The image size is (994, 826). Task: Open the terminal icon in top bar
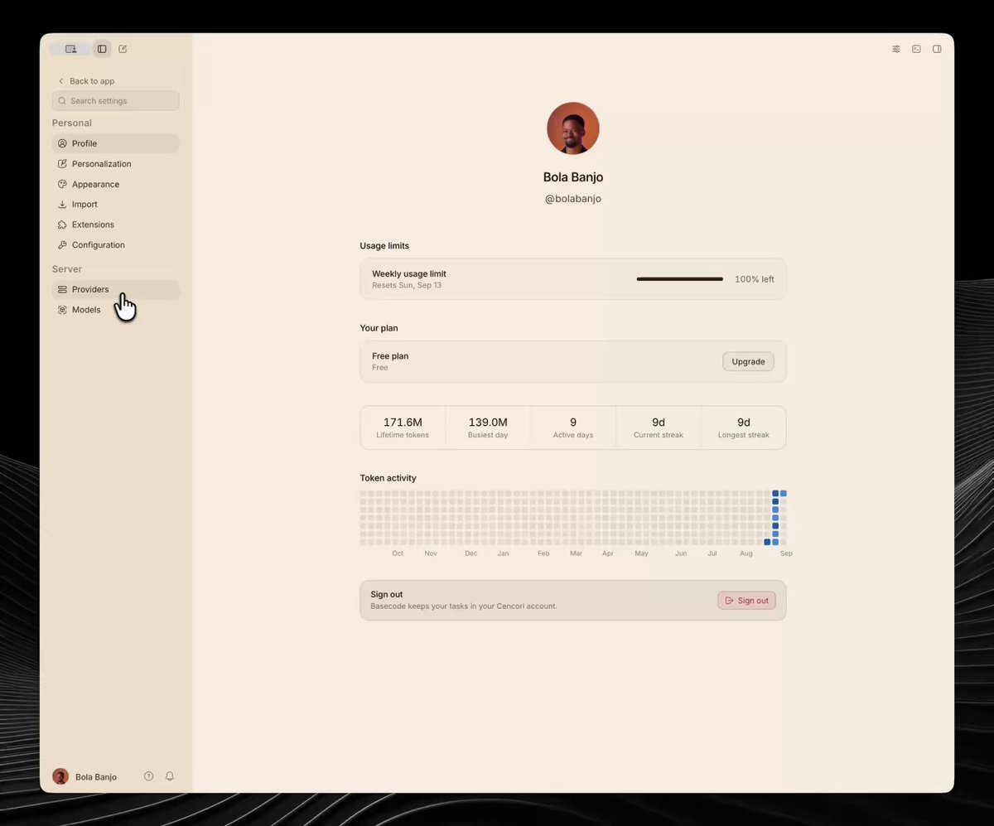click(916, 49)
